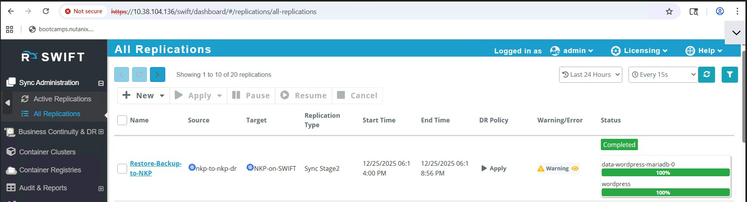Viewport: 747px width, 202px height.
Task: Open the Last 24 Hours time range dropdown
Action: (x=591, y=74)
